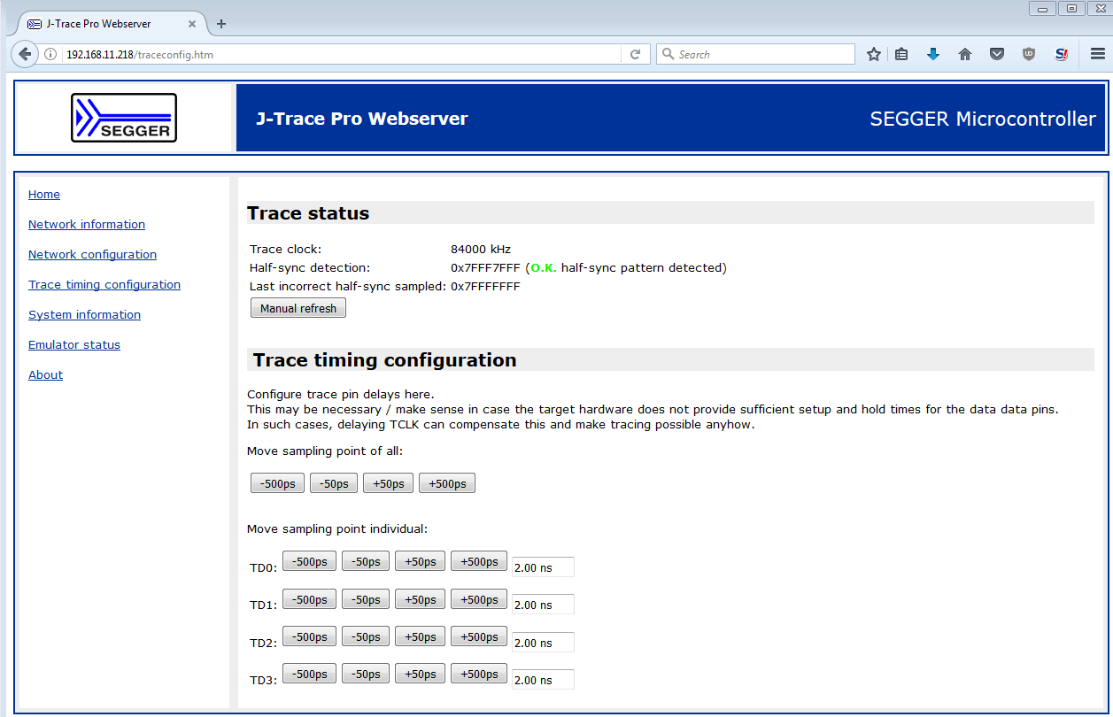The height and width of the screenshot is (717, 1113).
Task: Click the TD3 delay value field
Action: pyautogui.click(x=544, y=680)
